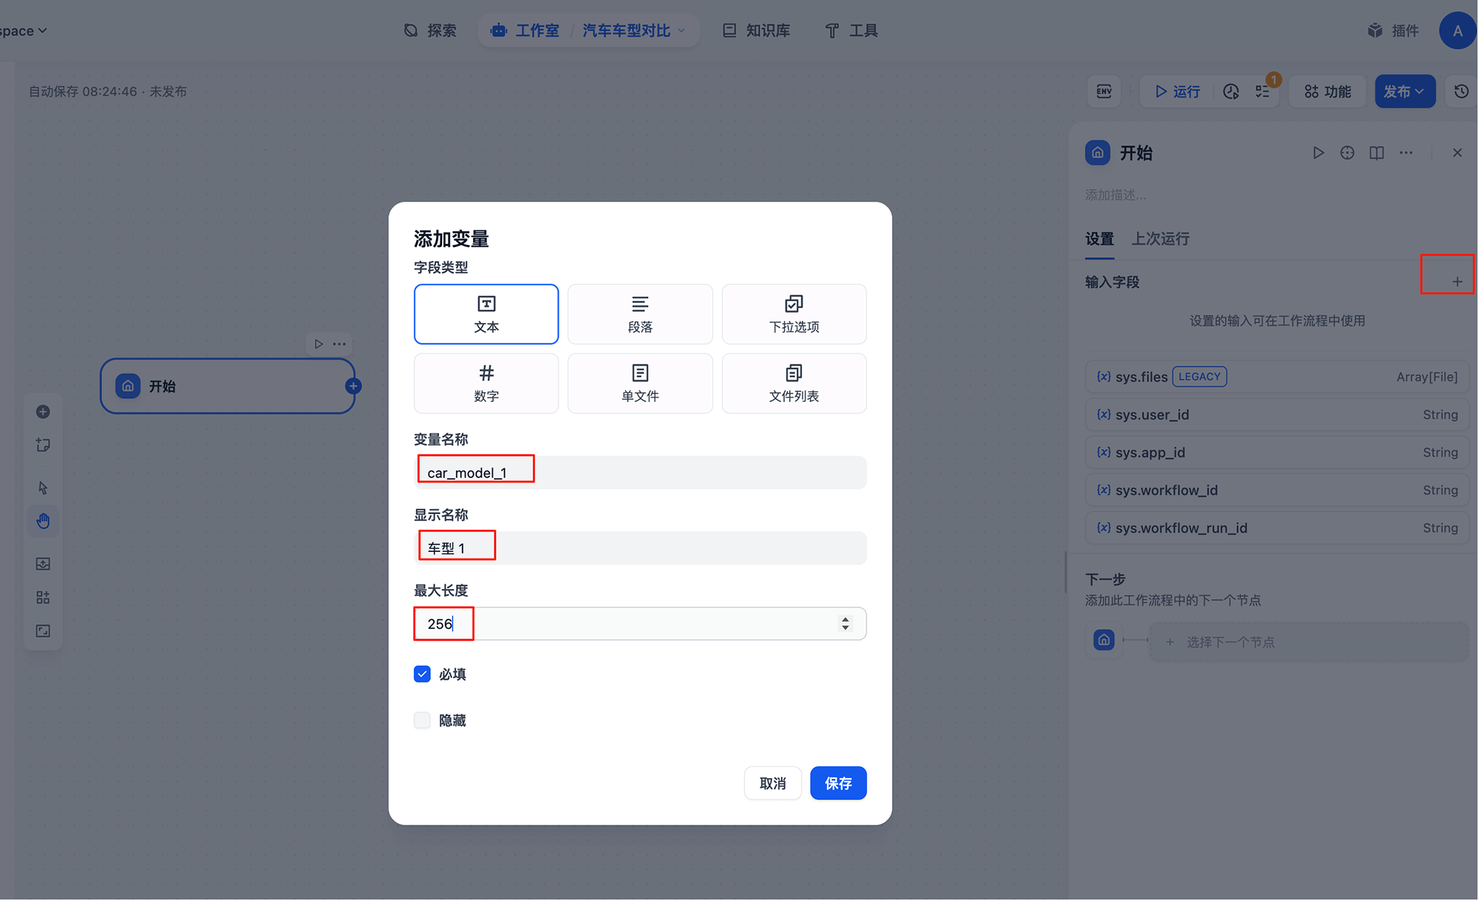The height and width of the screenshot is (900, 1478).
Task: Click the ENV environment variables icon
Action: (1104, 92)
